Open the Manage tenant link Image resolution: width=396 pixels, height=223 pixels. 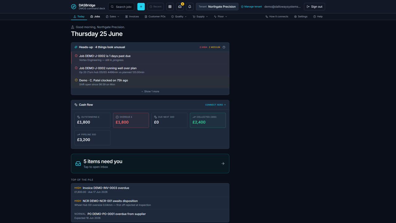pos(251,7)
